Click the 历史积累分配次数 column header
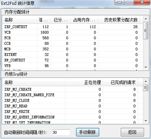 pyautogui.click(x=119, y=20)
